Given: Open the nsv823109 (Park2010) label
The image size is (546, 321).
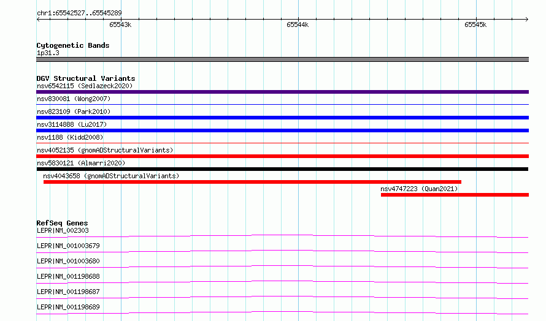Looking at the screenshot, I should tap(74, 111).
